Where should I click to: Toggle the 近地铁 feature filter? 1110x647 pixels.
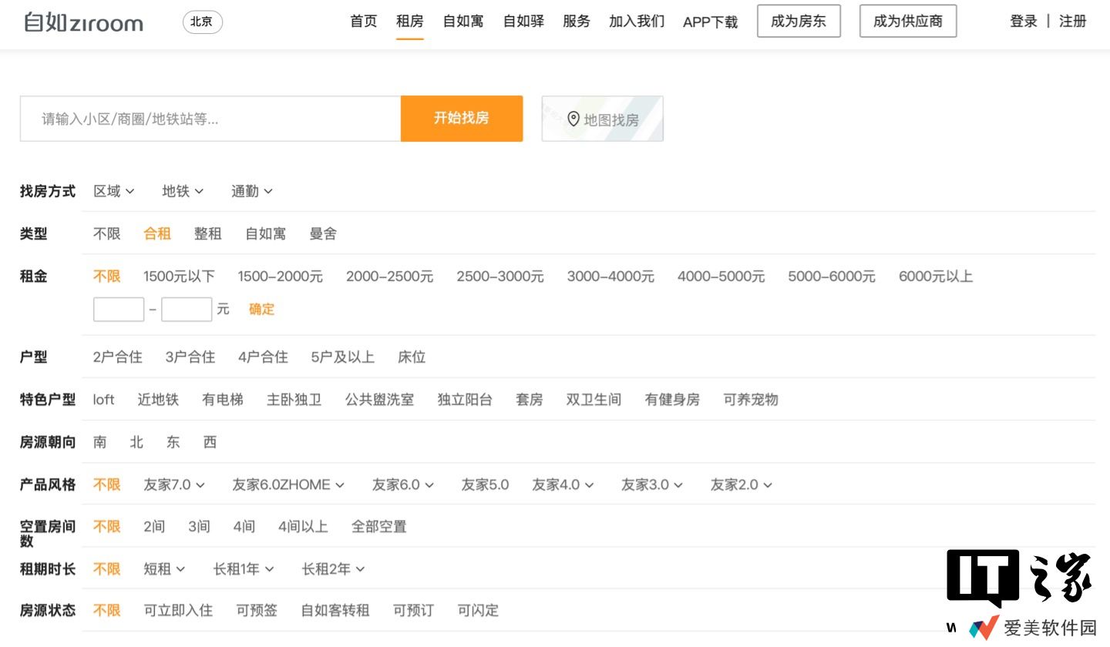click(158, 400)
